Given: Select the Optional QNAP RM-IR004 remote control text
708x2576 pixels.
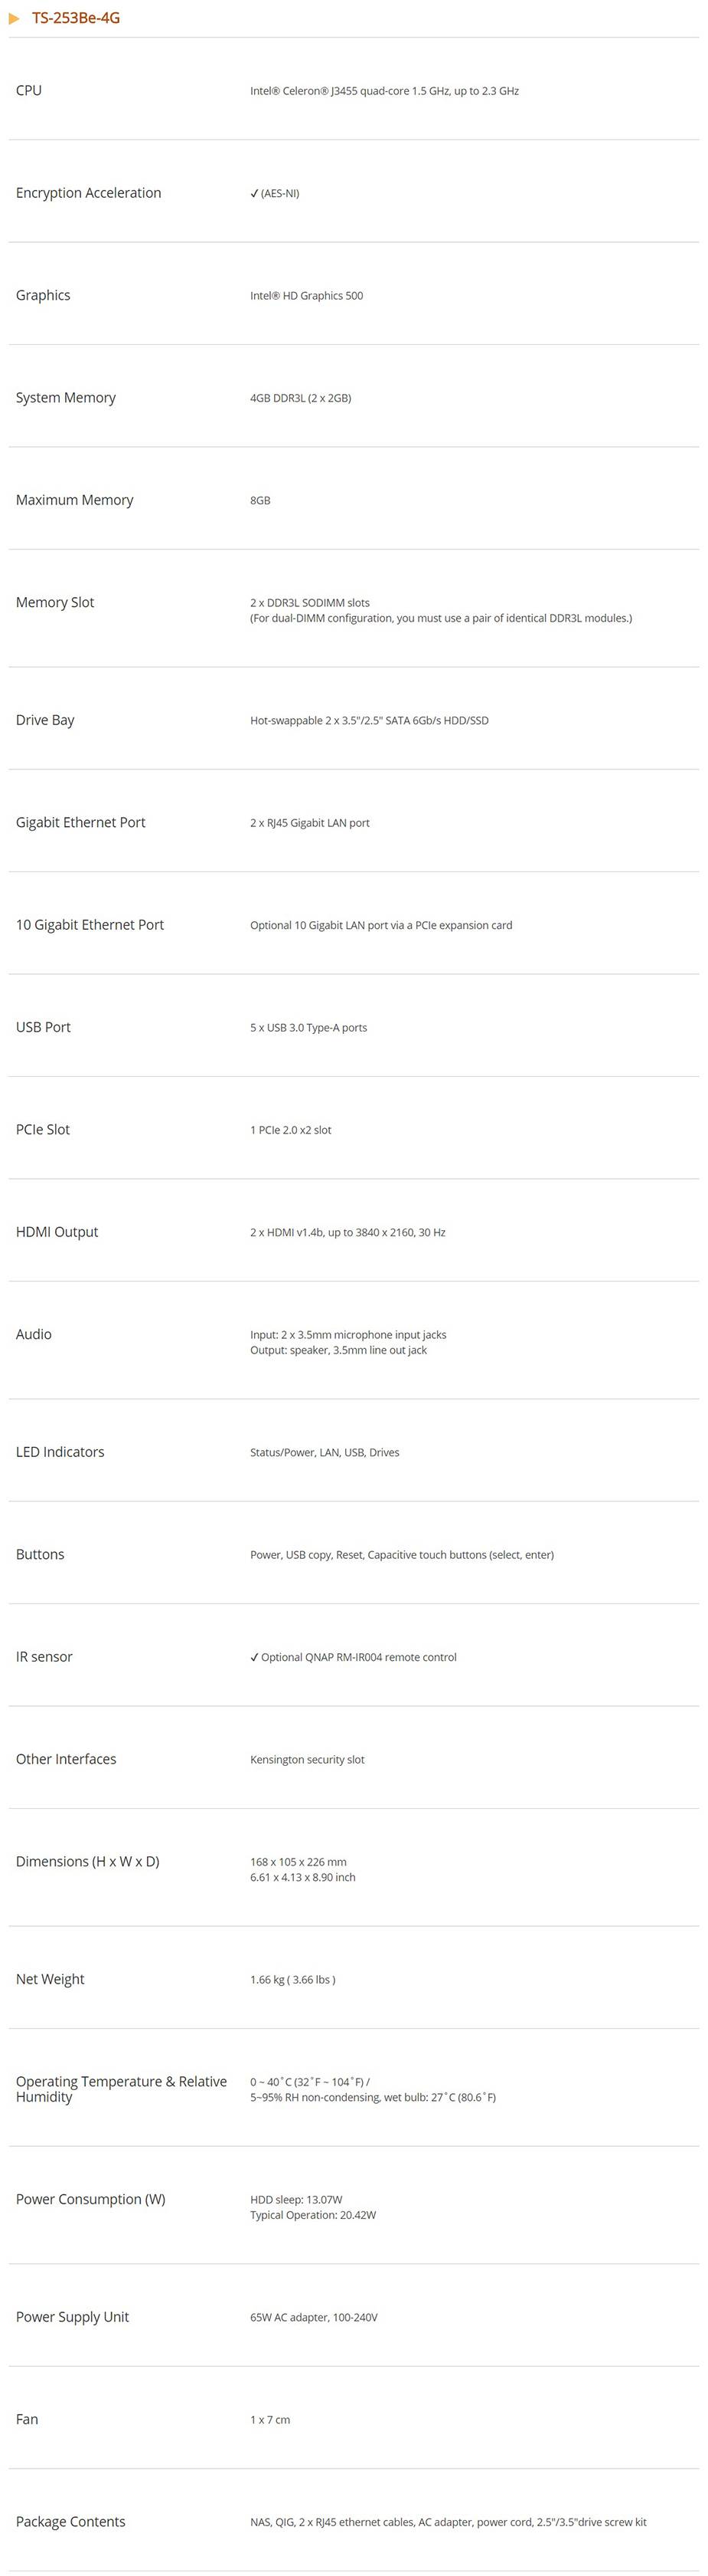Looking at the screenshot, I should click(360, 1658).
